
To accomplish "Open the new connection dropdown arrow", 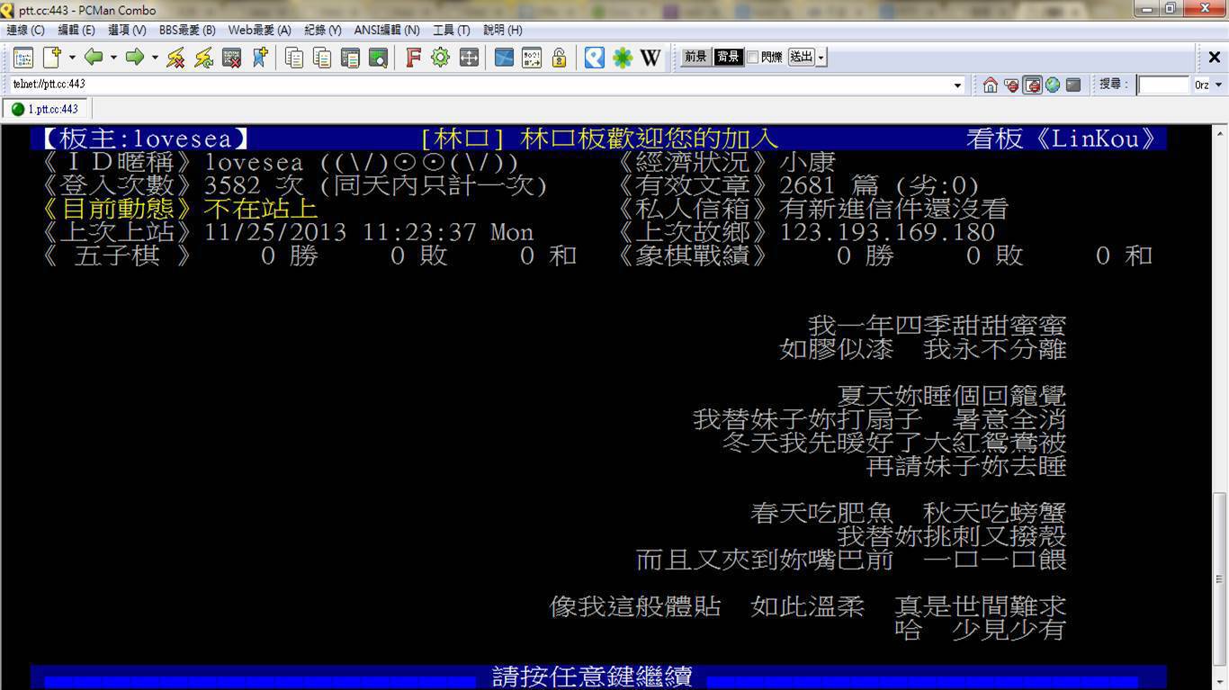I will coord(72,58).
